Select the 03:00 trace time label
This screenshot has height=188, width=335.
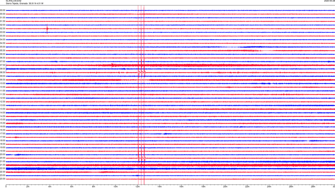[x=2, y=32]
